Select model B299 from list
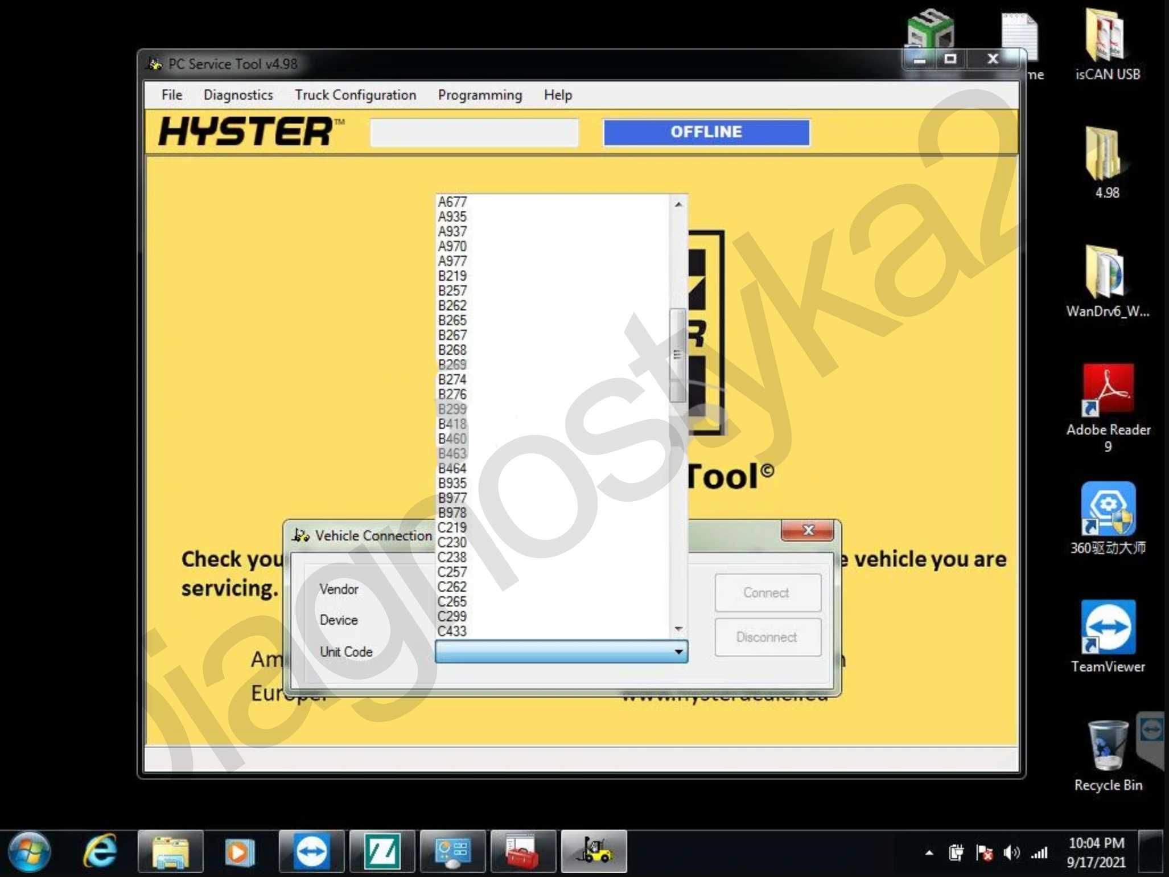Image resolution: width=1169 pixels, height=877 pixels. pyautogui.click(x=453, y=408)
